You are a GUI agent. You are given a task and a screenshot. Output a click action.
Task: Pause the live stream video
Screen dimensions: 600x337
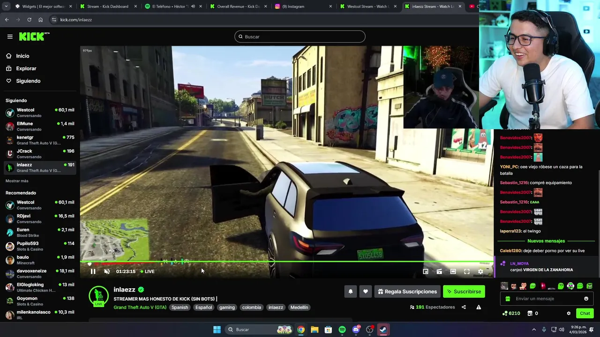pos(93,271)
